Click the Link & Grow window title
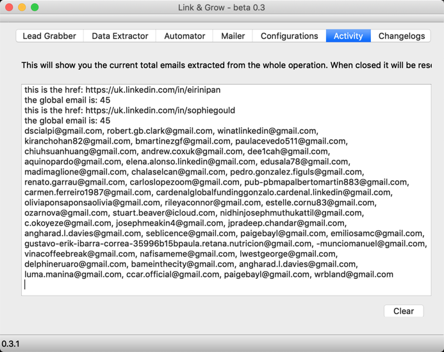 222,7
